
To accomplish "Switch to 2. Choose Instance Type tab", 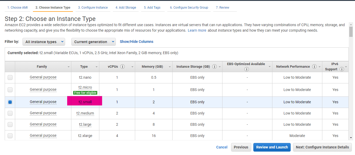I will coord(53,8).
